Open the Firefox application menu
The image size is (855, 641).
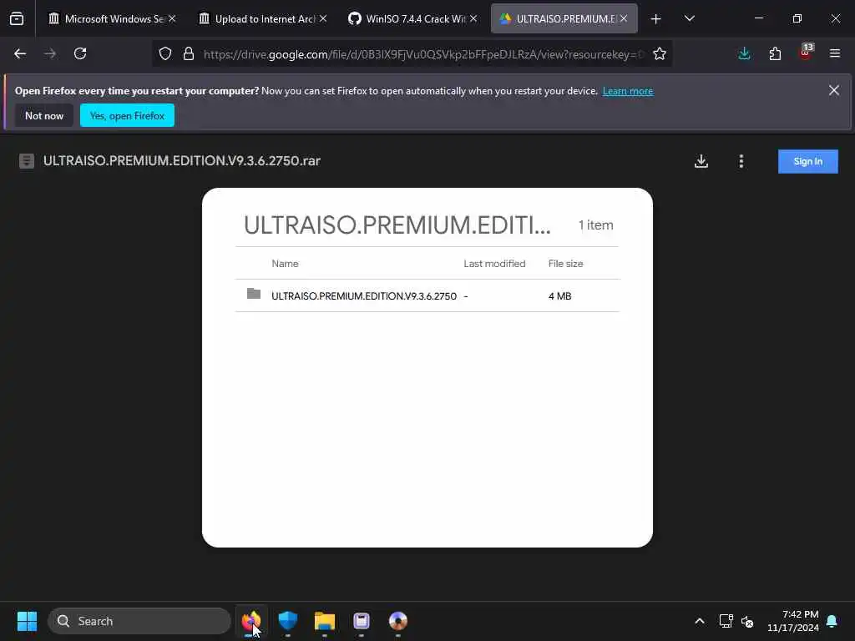point(835,53)
